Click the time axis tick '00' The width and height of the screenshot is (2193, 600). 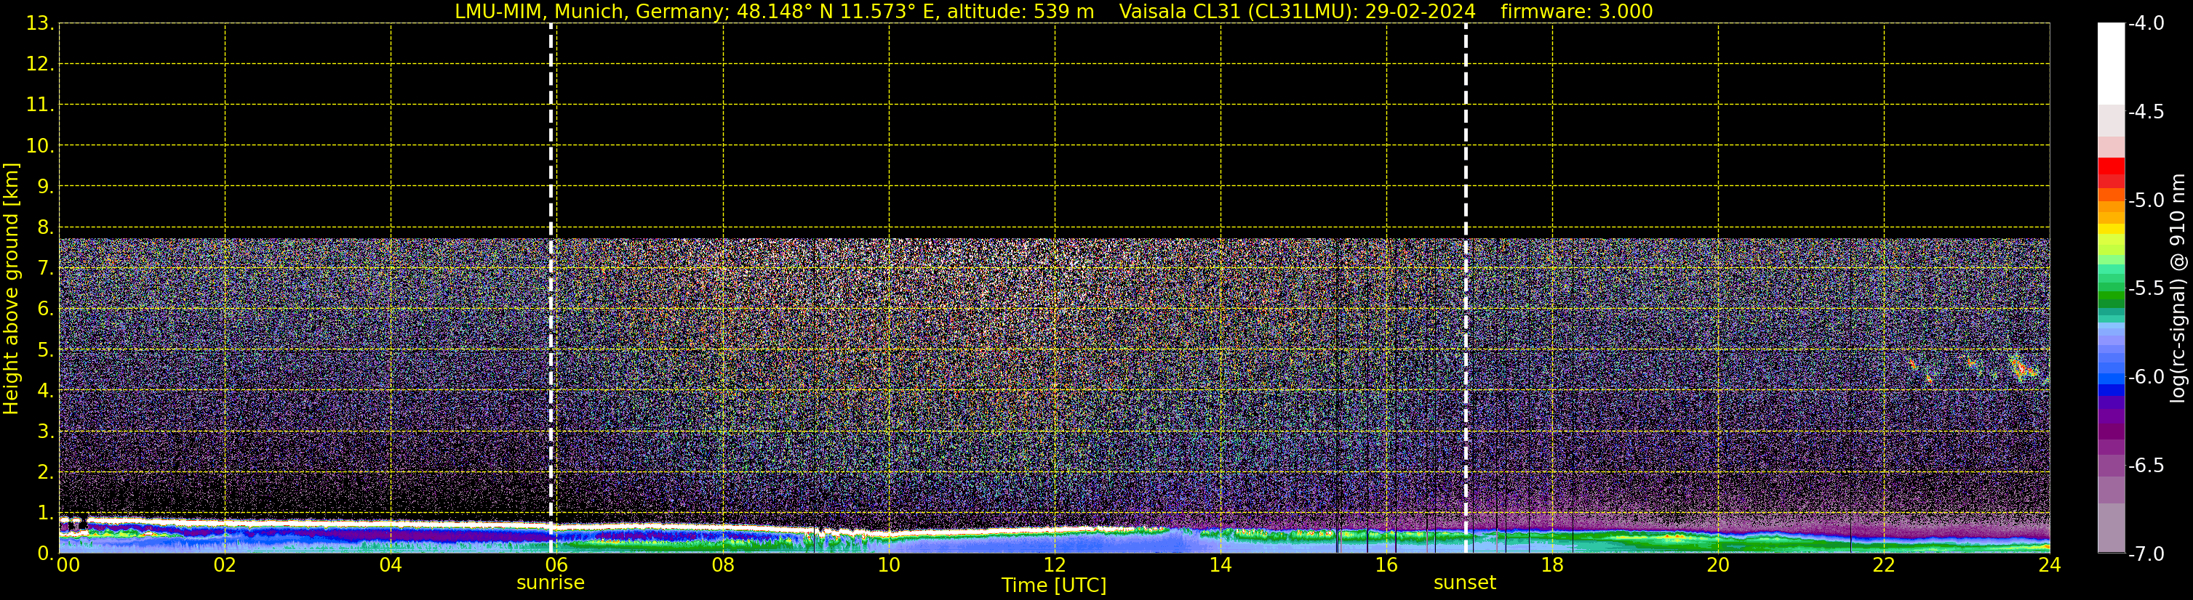pos(68,565)
